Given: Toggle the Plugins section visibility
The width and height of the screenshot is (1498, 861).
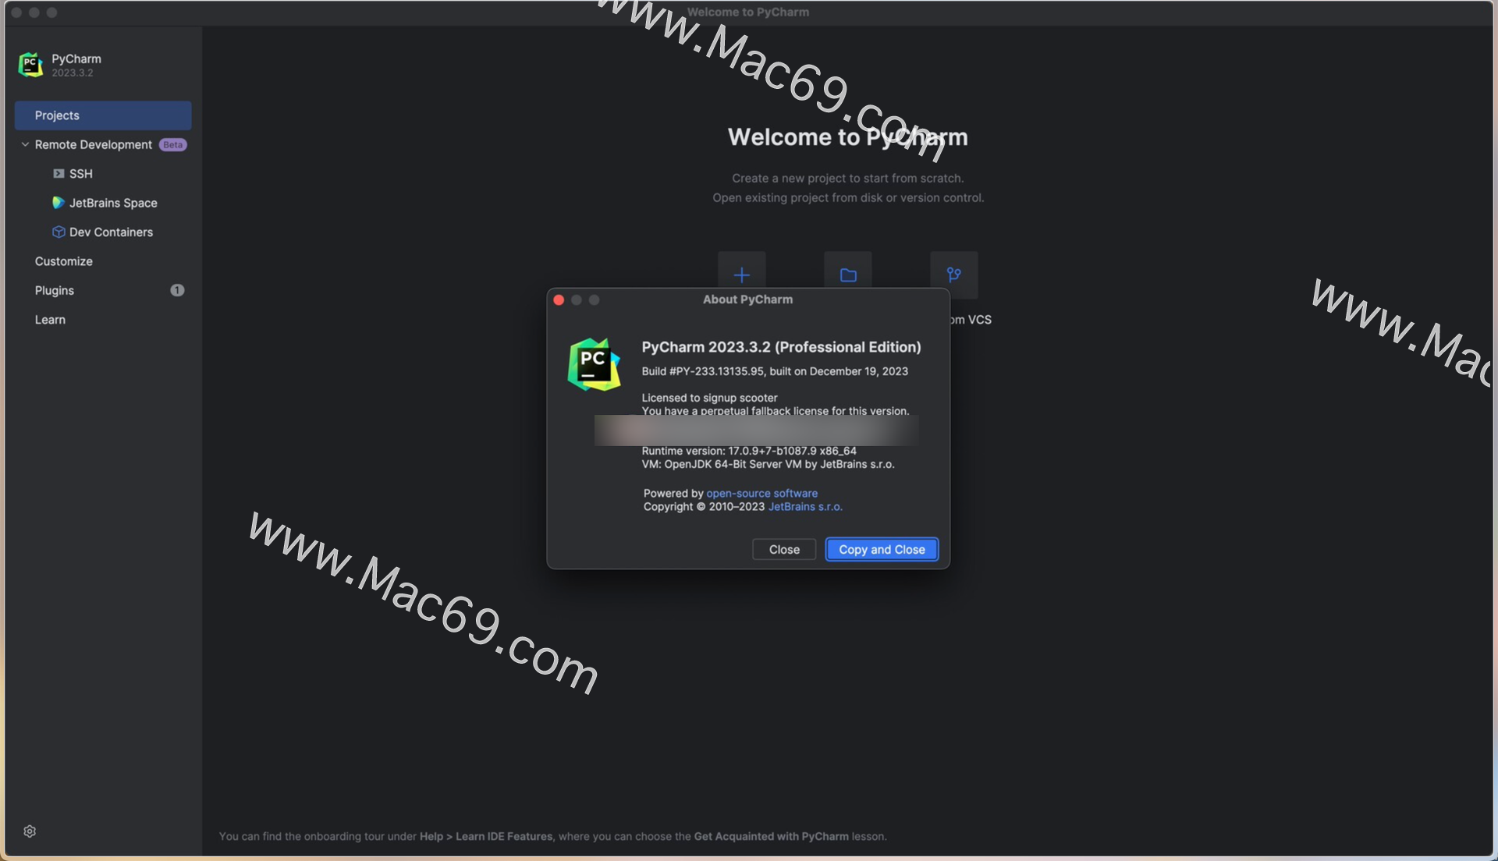Looking at the screenshot, I should (x=55, y=290).
